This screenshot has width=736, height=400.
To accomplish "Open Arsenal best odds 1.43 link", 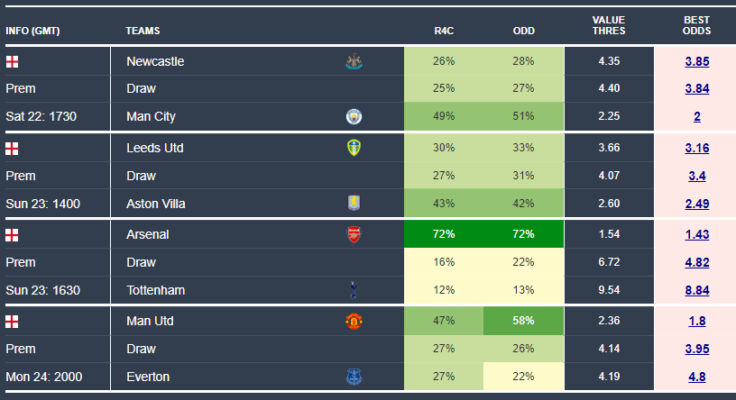I will pyautogui.click(x=697, y=234).
